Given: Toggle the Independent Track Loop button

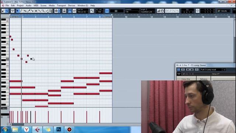Looking at the screenshot, I should tap(198, 11).
